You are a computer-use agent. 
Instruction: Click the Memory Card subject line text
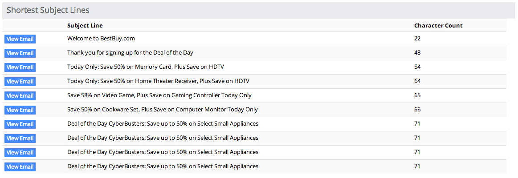coord(145,67)
